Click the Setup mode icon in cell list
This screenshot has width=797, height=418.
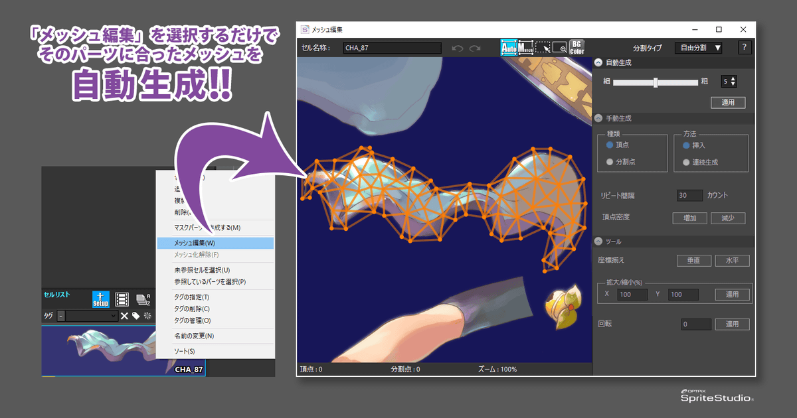[x=100, y=299]
